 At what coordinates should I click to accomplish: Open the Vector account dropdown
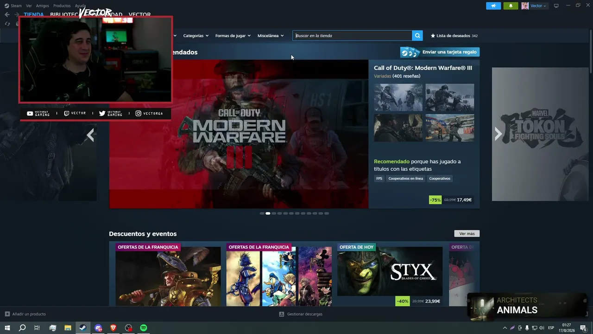[x=538, y=6]
